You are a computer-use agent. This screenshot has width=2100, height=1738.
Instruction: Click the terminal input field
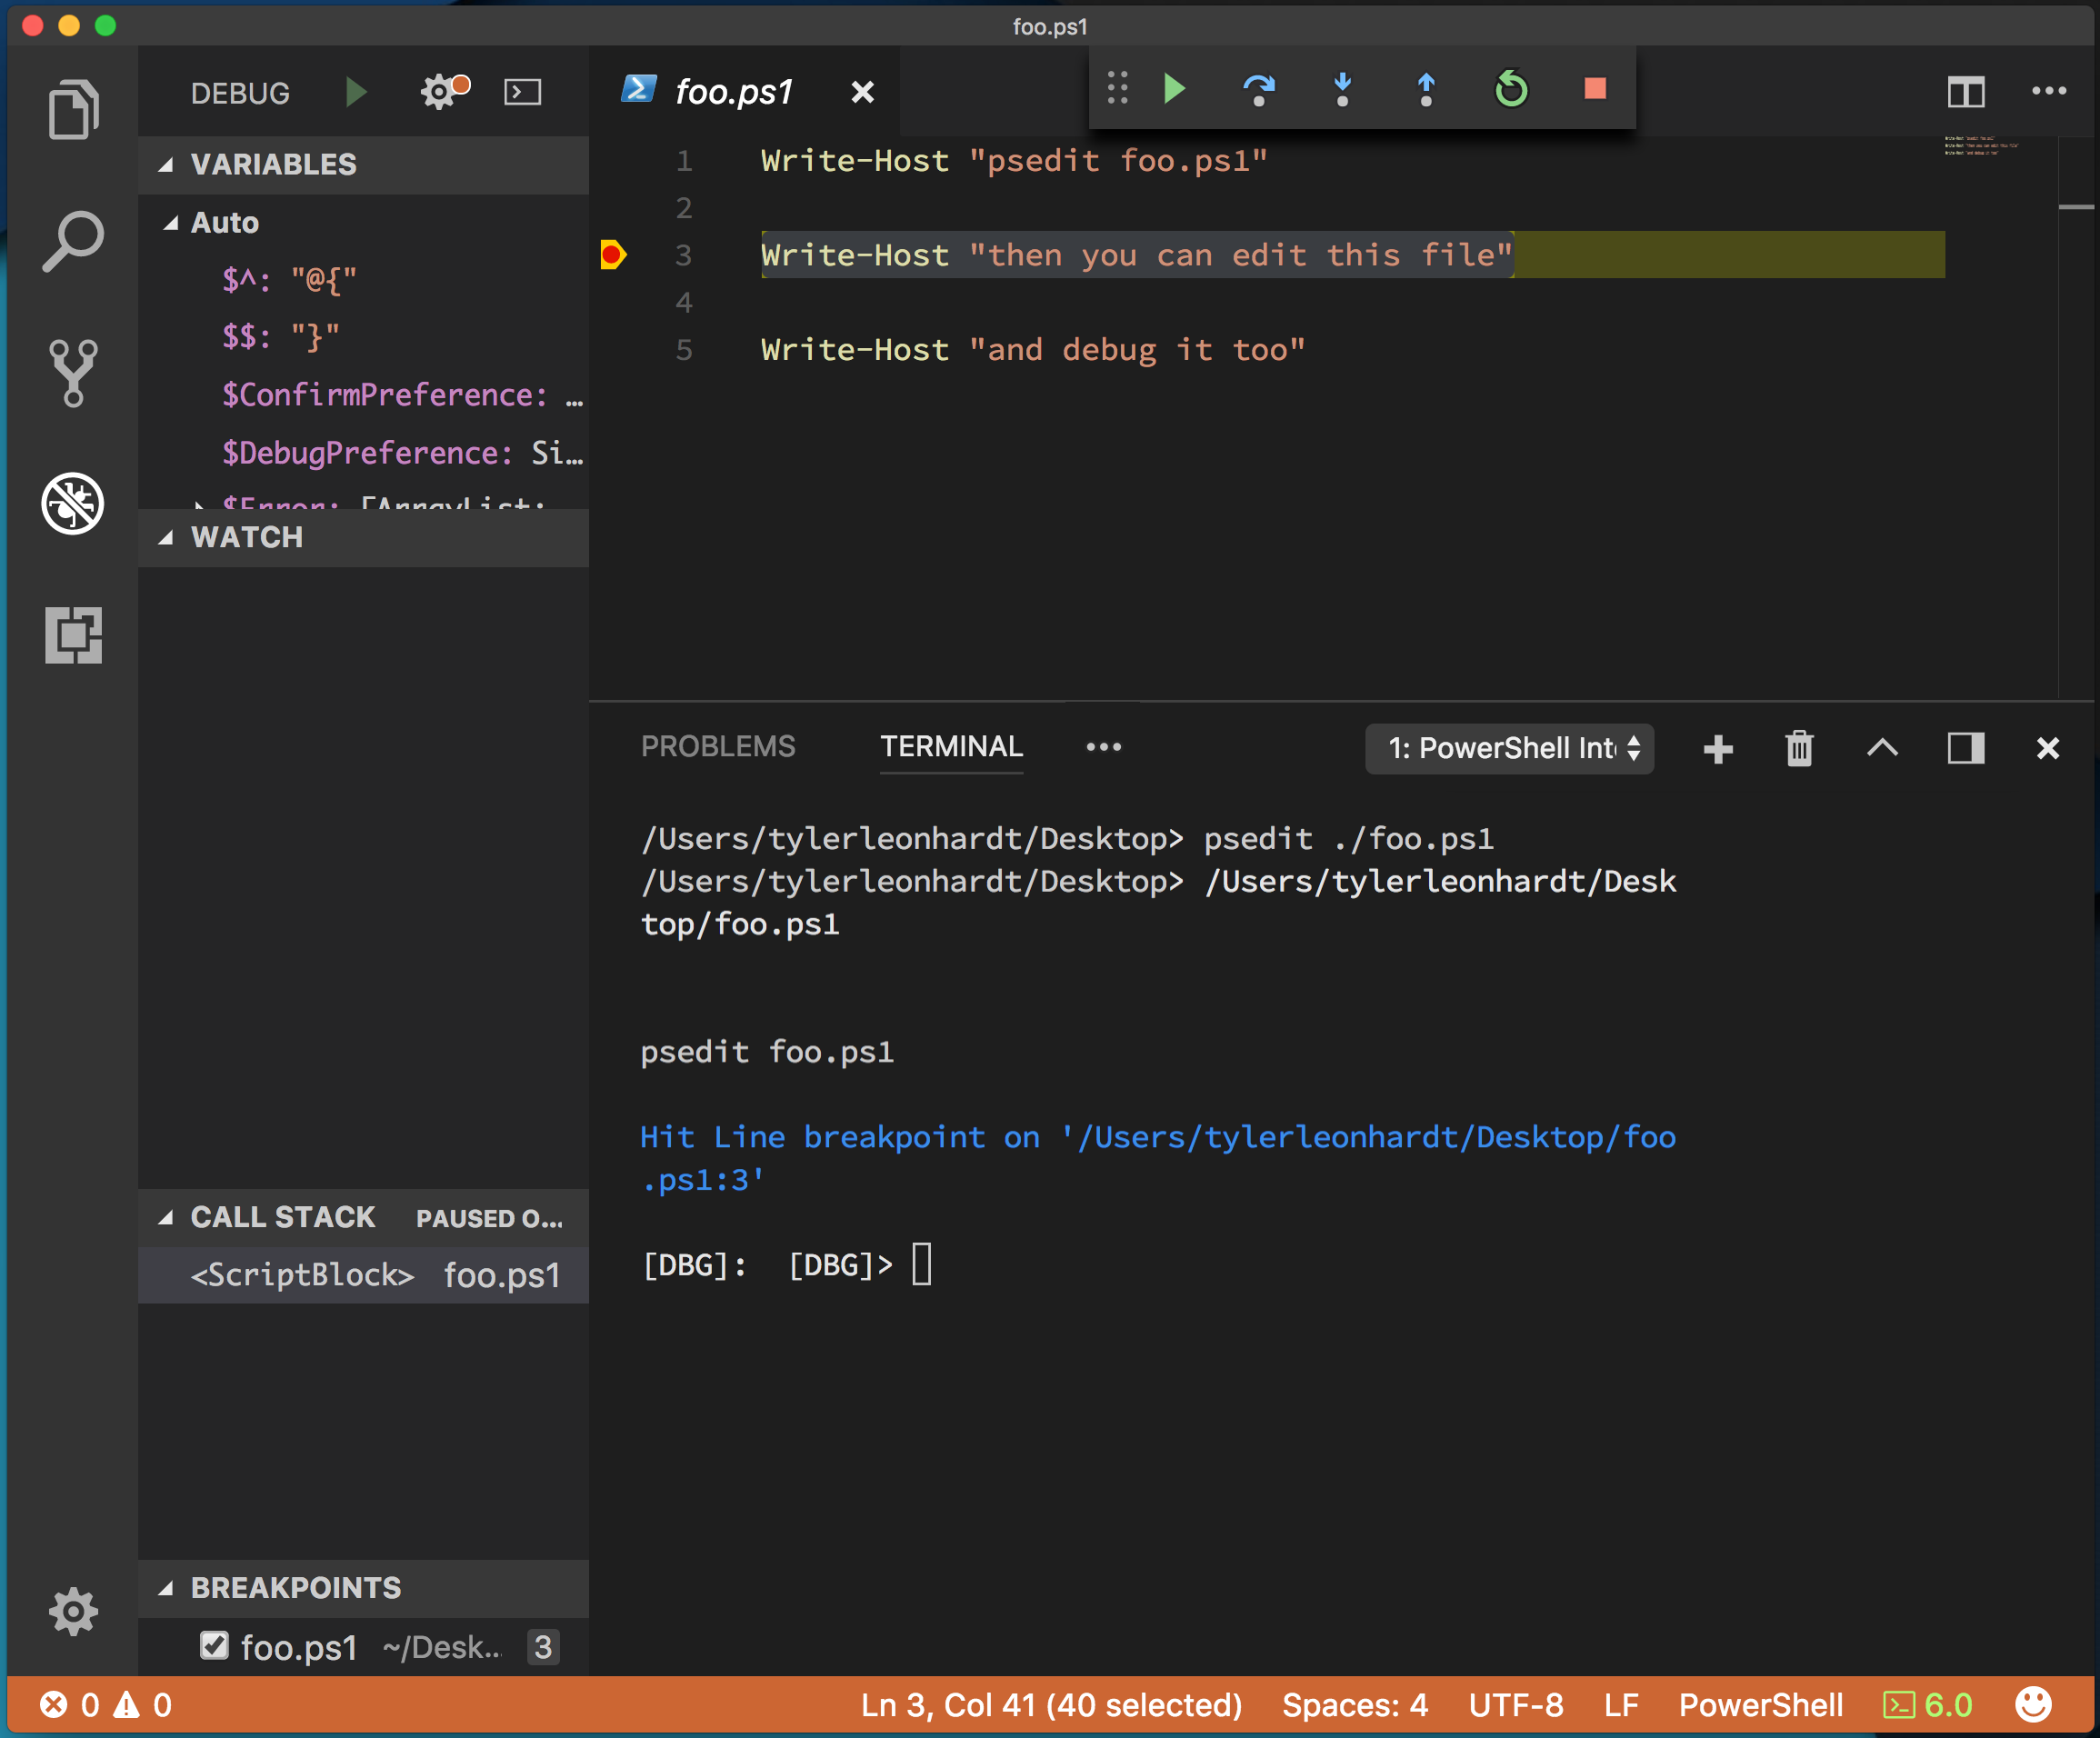pos(923,1264)
